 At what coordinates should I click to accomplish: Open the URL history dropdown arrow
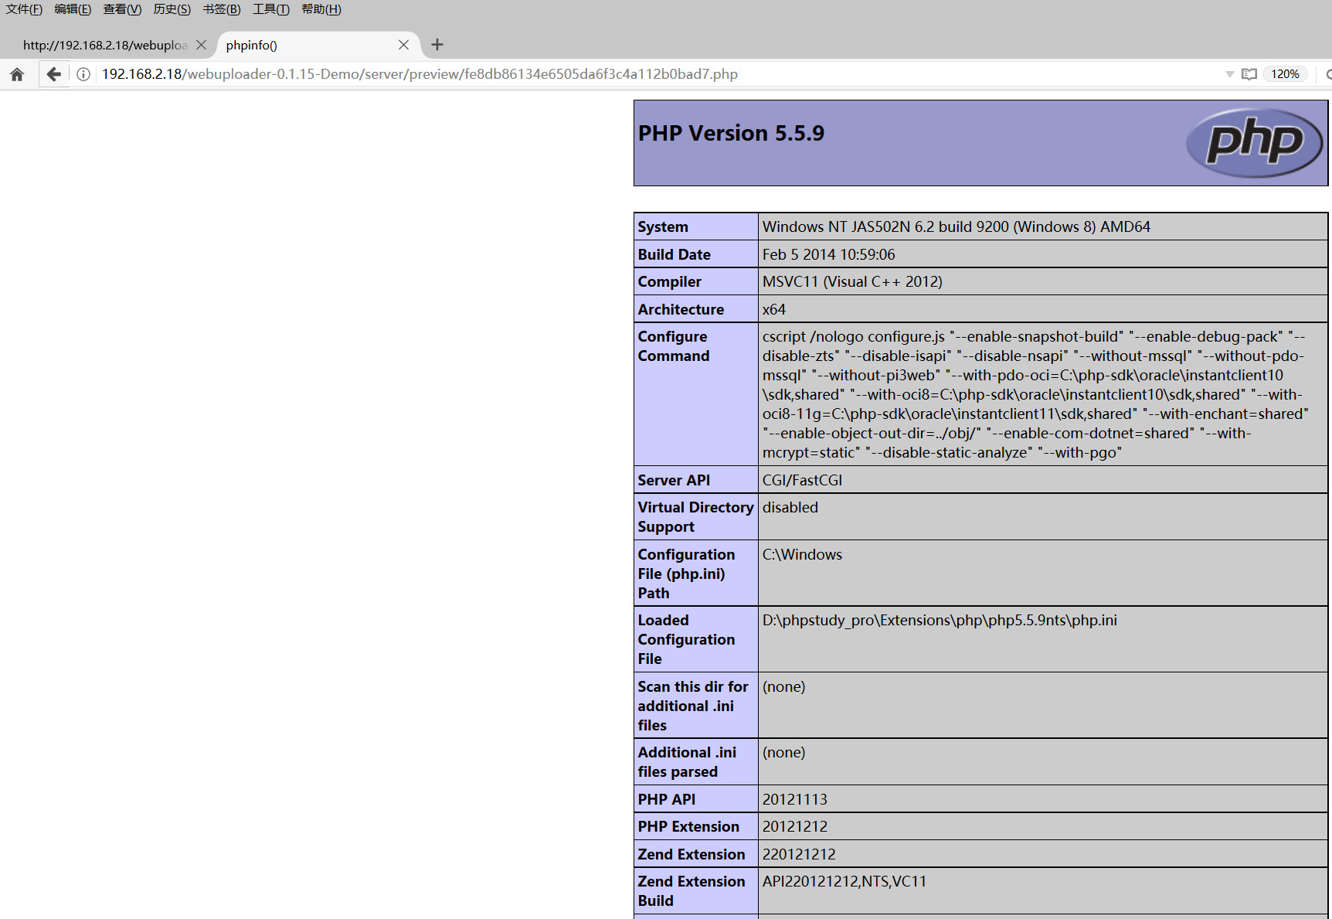click(1229, 74)
